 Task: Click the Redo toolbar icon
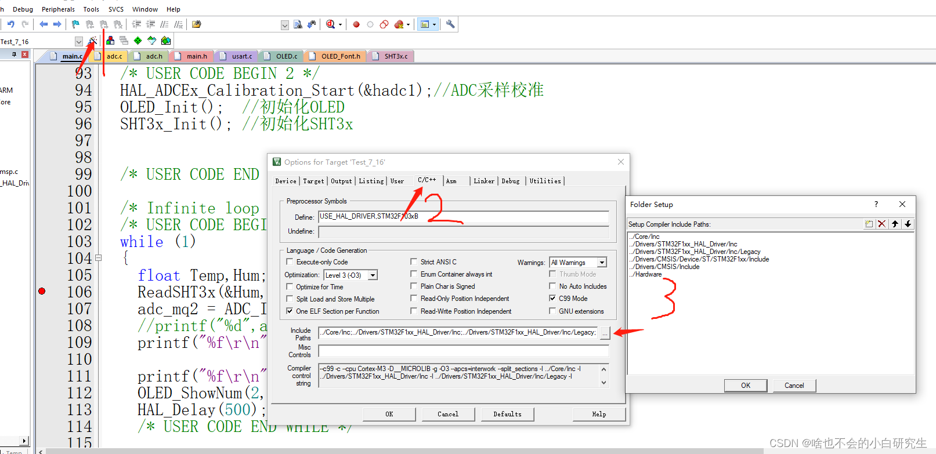[x=25, y=24]
